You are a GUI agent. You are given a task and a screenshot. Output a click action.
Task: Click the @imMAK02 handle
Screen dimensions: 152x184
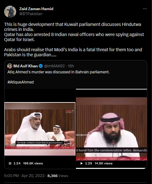coord(54,66)
